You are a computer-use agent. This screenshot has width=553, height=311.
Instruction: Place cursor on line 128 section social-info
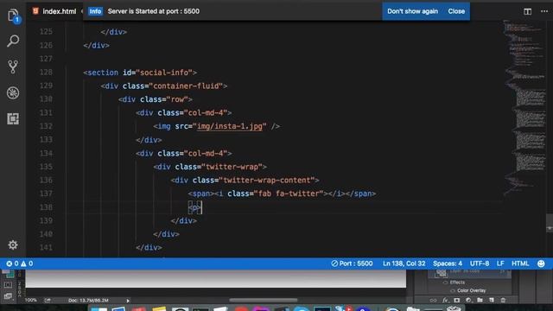click(140, 73)
